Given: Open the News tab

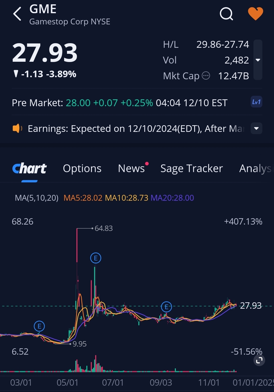Looking at the screenshot, I should [131, 168].
